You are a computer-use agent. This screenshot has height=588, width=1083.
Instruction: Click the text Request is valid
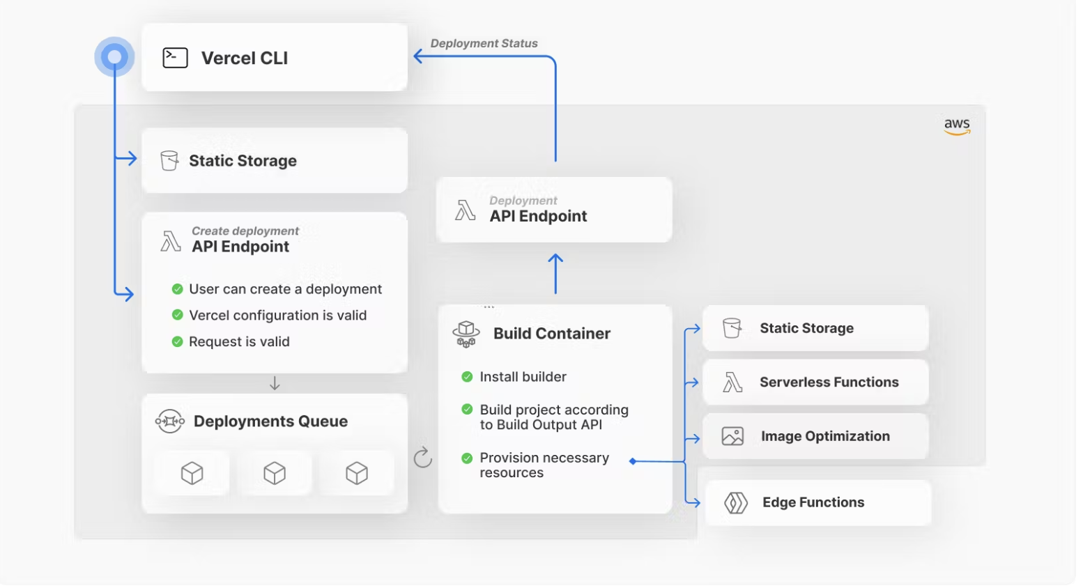(239, 341)
